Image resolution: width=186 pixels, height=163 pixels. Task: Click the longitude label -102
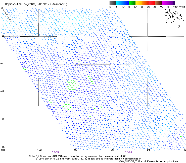(38, 150)
